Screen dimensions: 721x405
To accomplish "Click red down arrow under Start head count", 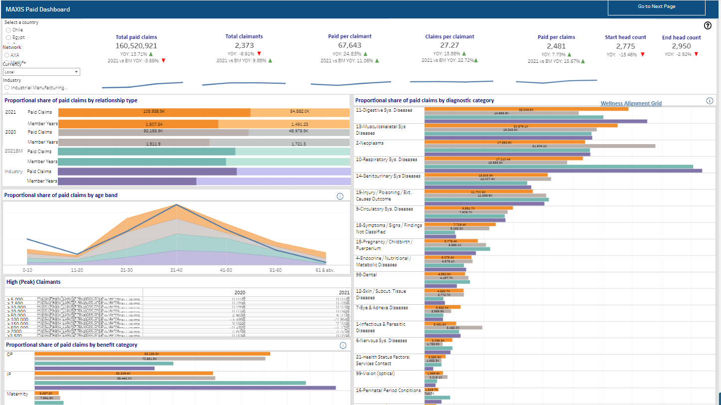I will coord(642,54).
